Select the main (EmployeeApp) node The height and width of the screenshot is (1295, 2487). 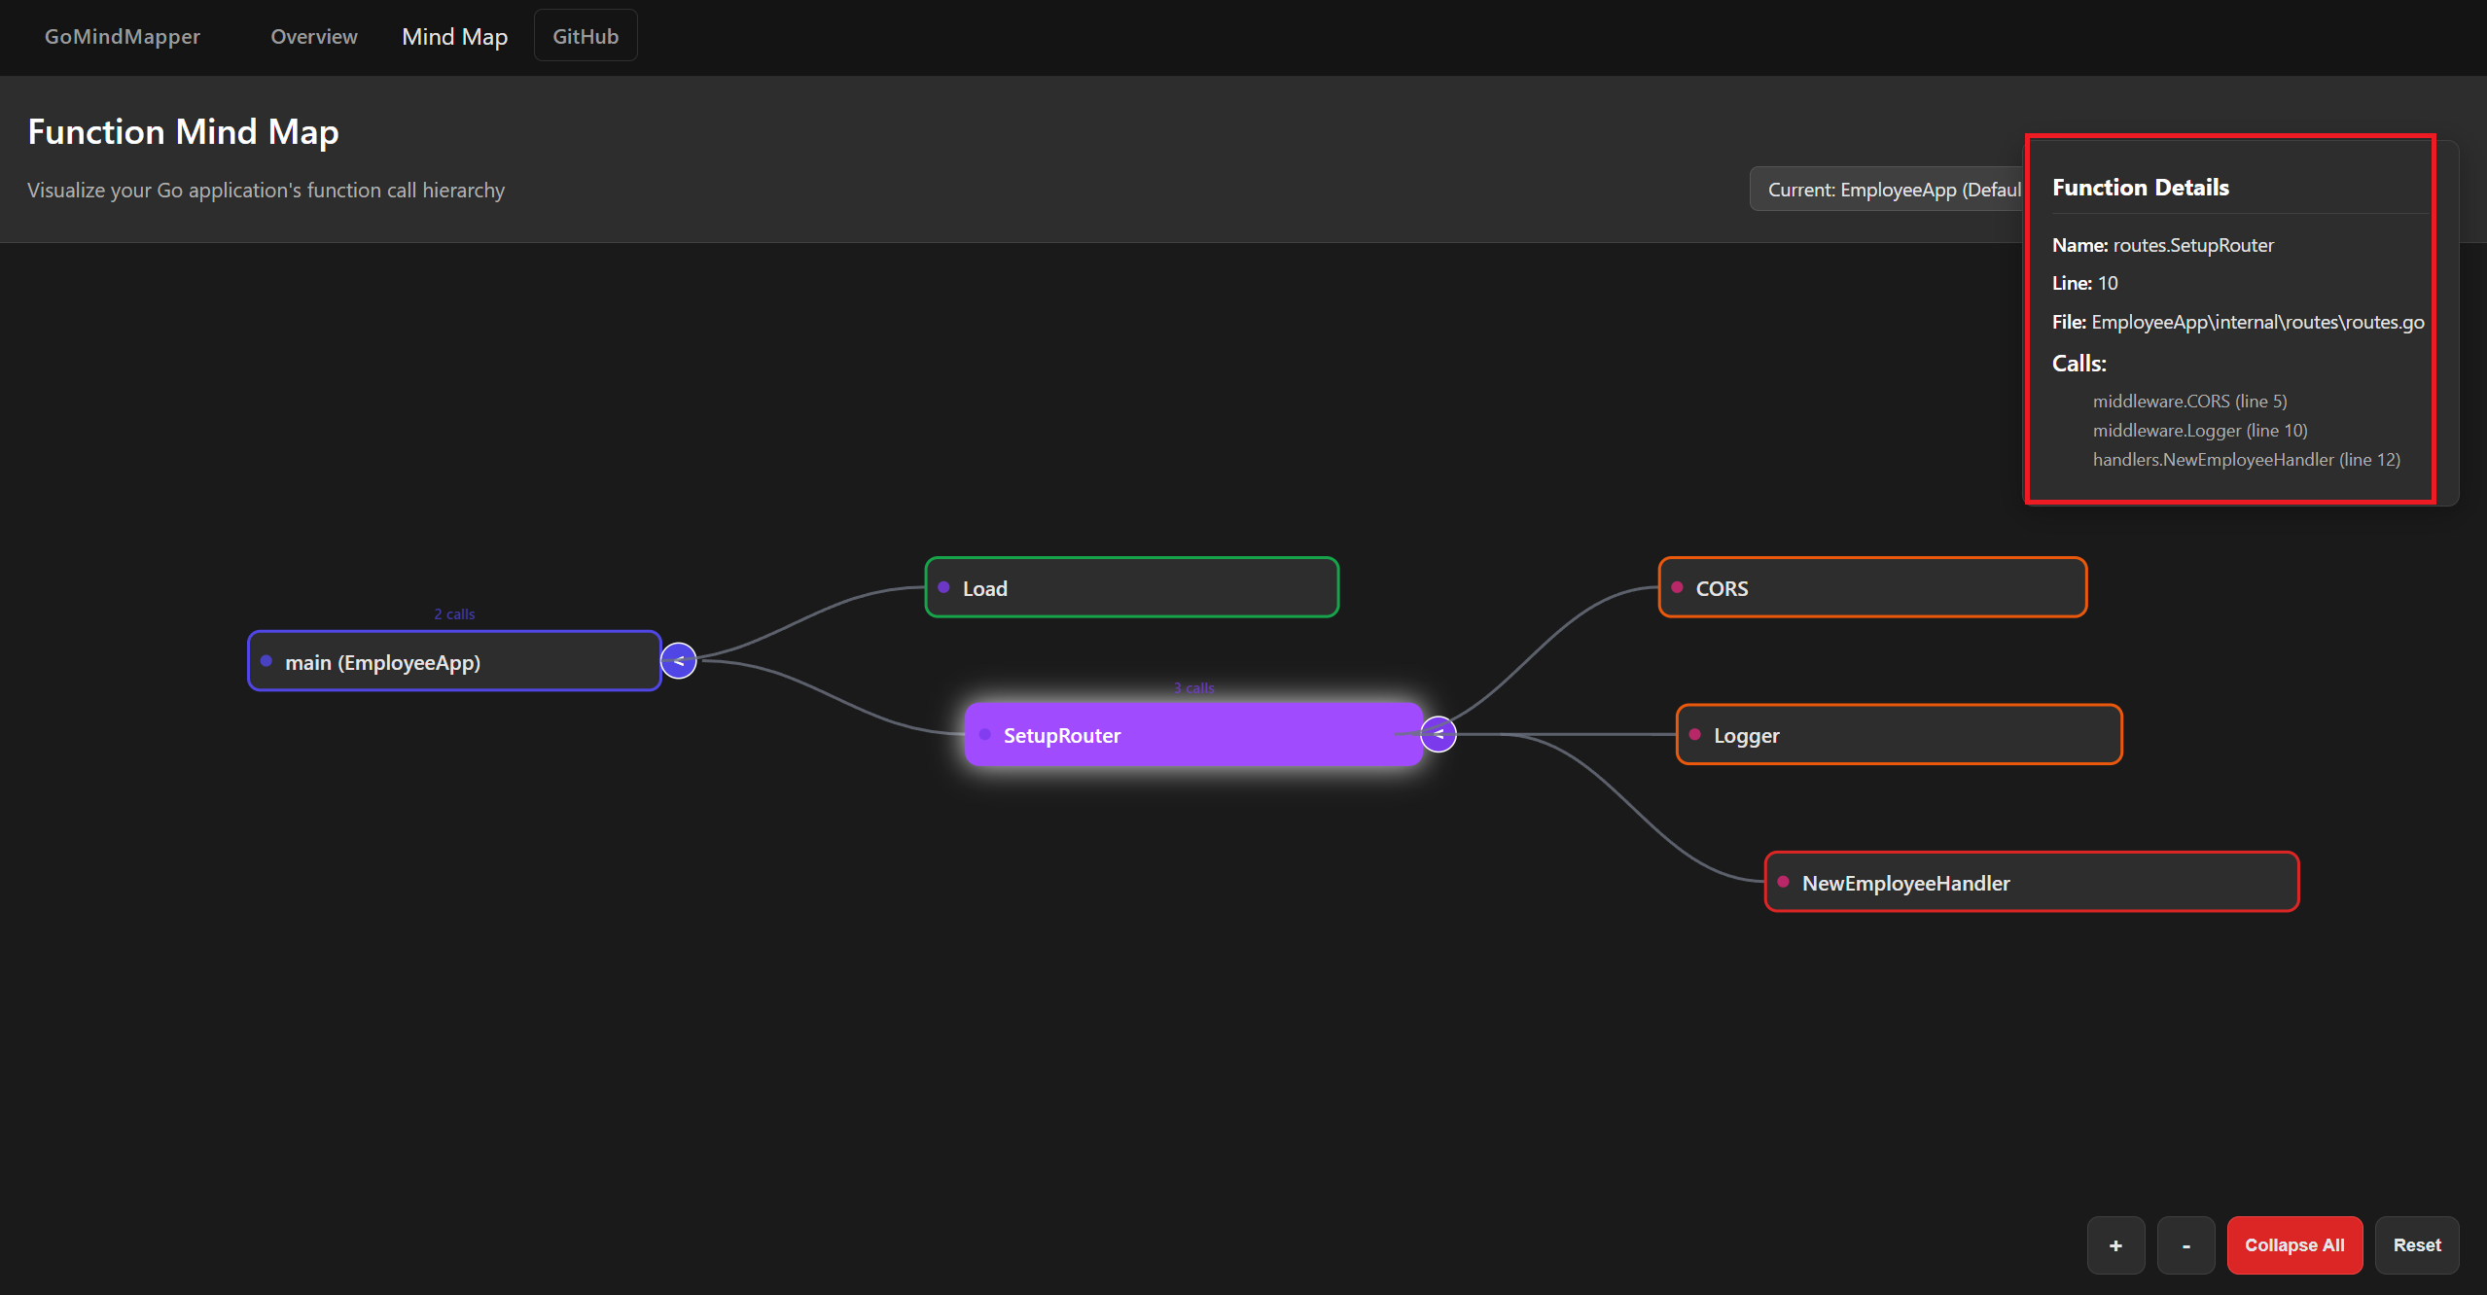pos(454,661)
